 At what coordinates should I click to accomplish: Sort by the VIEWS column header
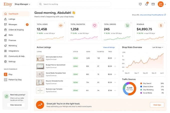click(x=88, y=52)
